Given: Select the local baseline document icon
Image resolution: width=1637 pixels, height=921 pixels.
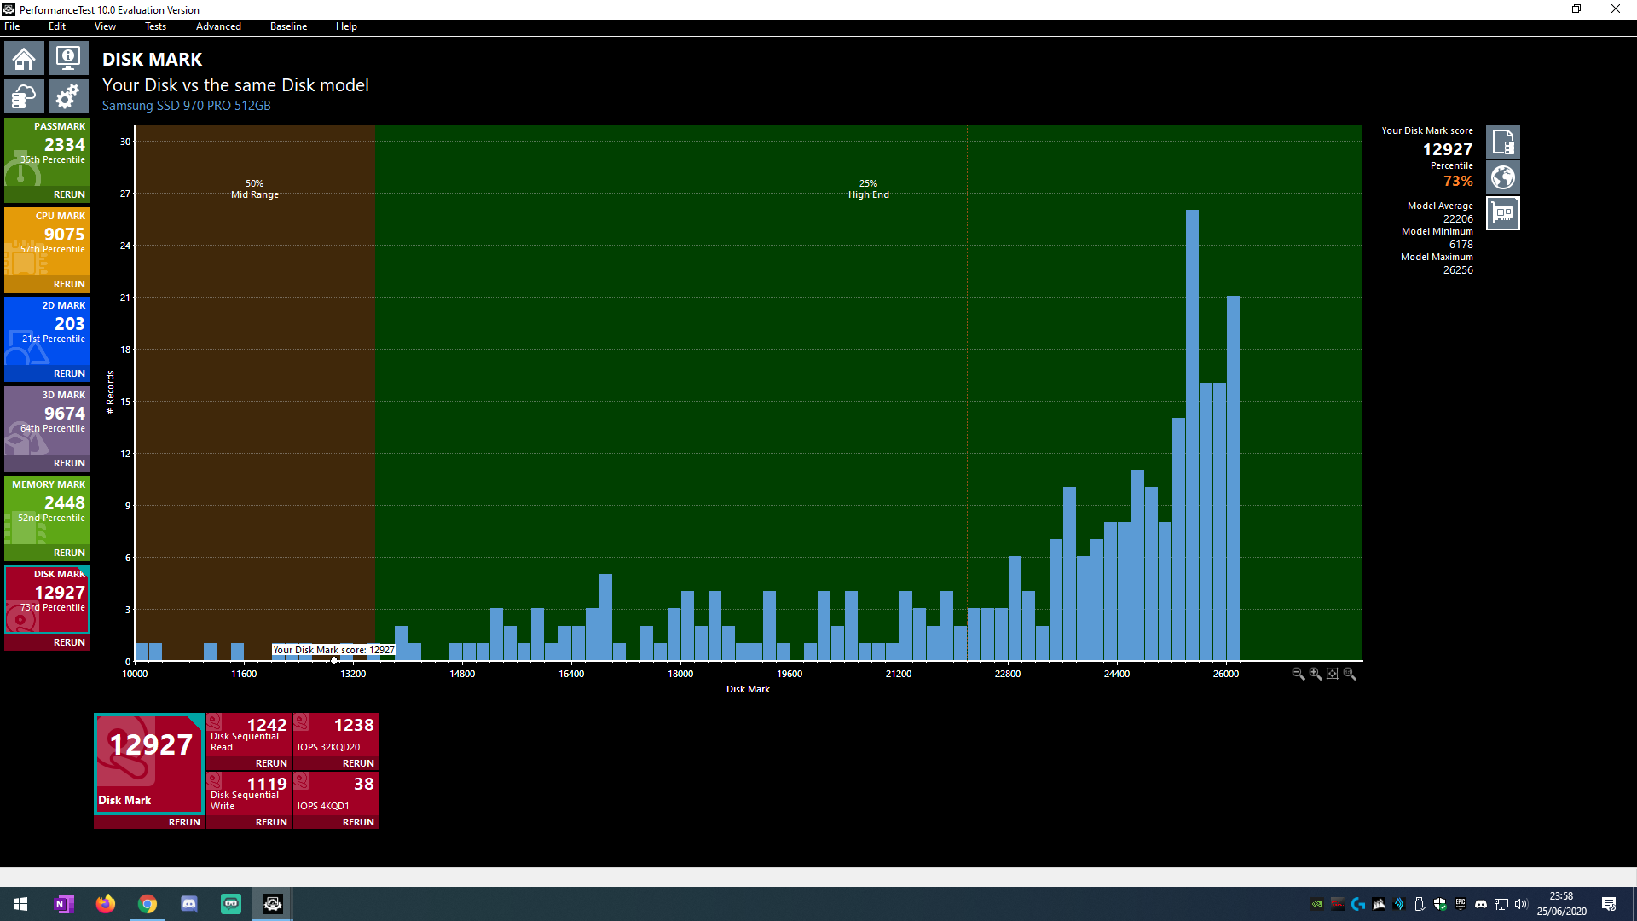Looking at the screenshot, I should coord(1502,142).
